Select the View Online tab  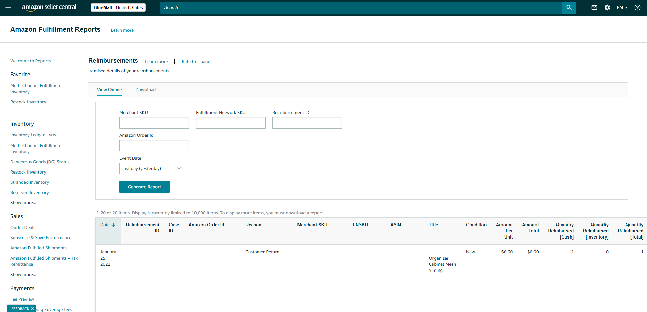pos(109,90)
